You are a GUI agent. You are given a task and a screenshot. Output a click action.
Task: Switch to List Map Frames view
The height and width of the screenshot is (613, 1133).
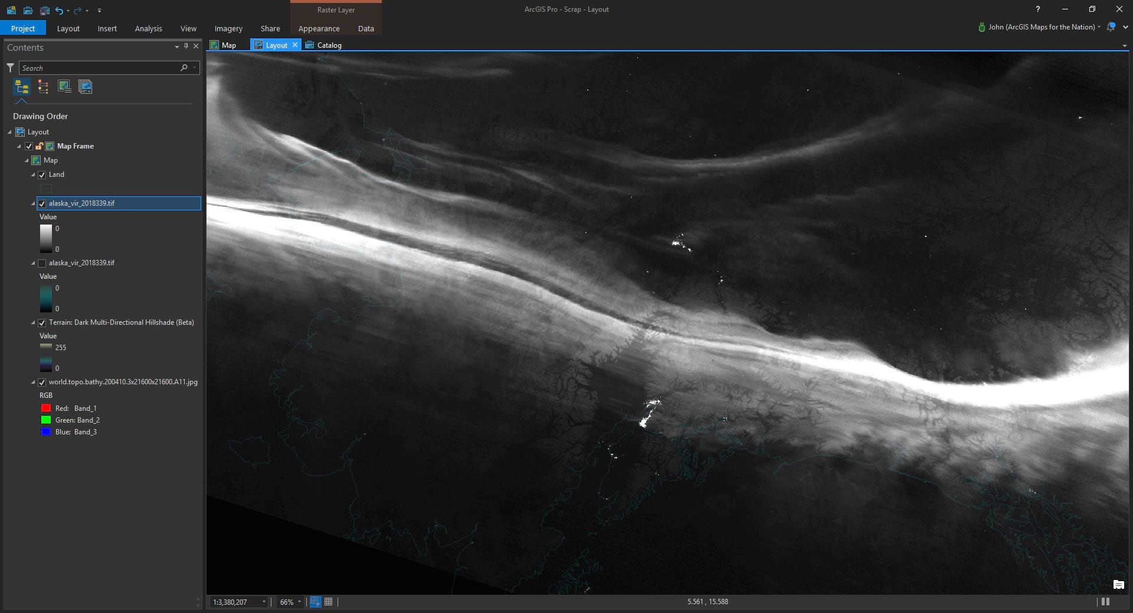tap(64, 87)
